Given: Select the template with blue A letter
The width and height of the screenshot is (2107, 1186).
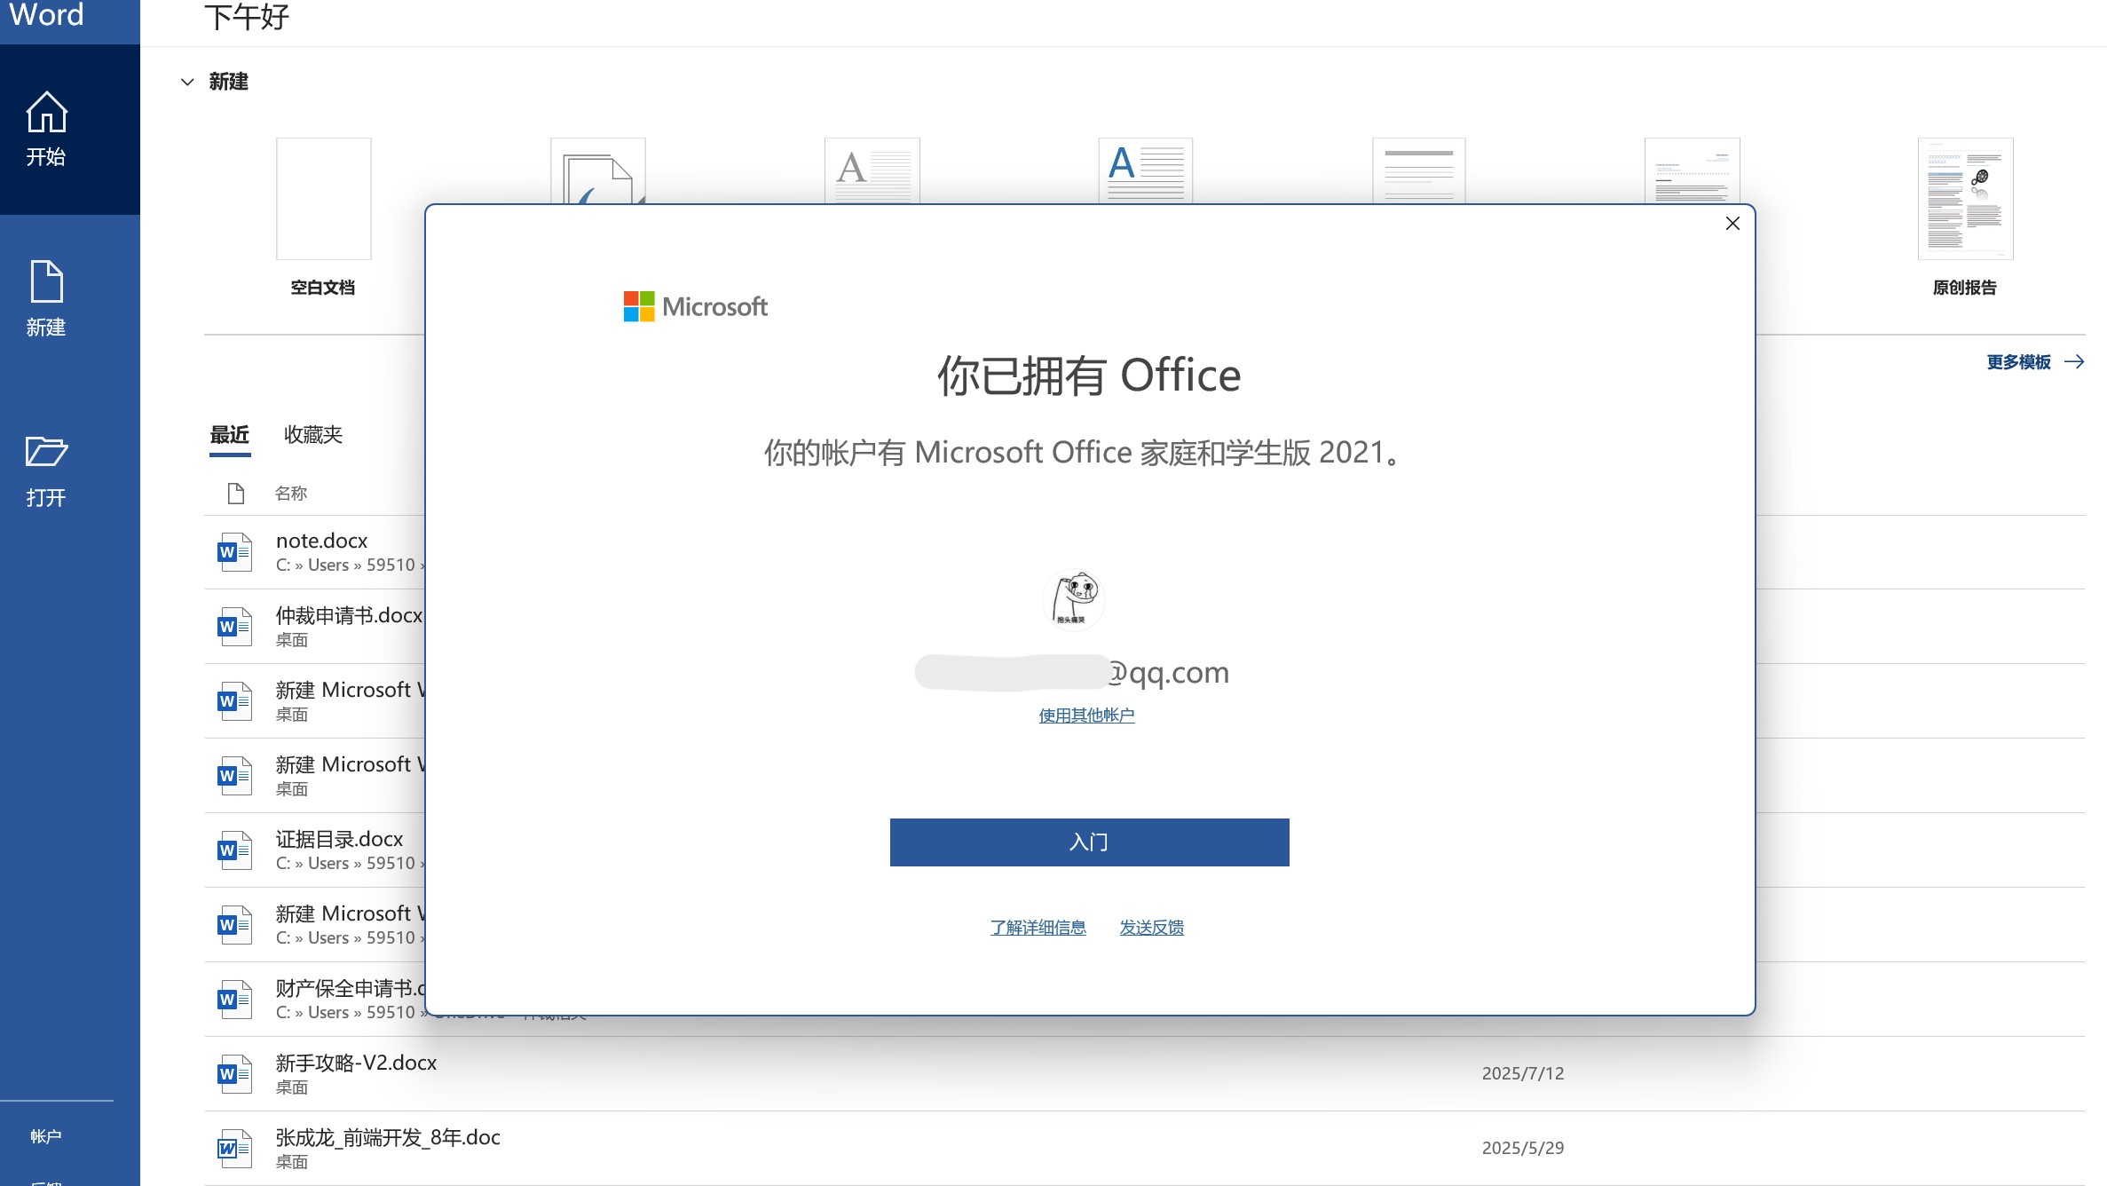Looking at the screenshot, I should click(1146, 170).
